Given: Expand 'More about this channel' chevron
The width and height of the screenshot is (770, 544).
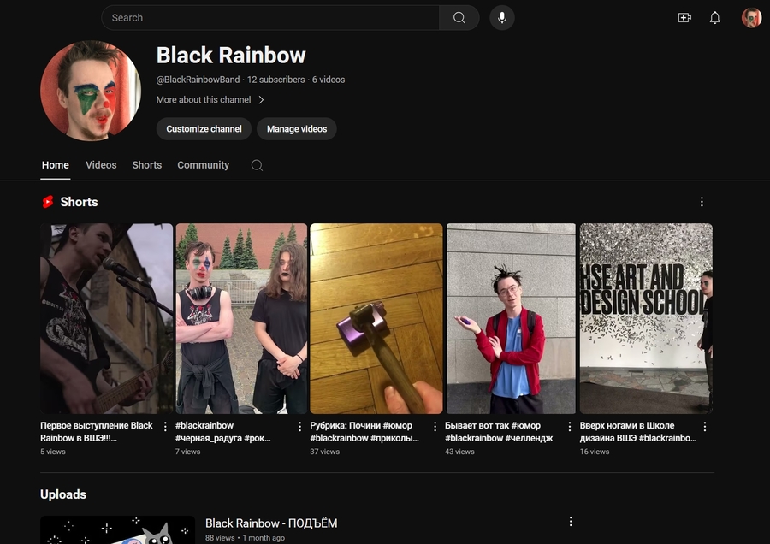Looking at the screenshot, I should point(261,100).
